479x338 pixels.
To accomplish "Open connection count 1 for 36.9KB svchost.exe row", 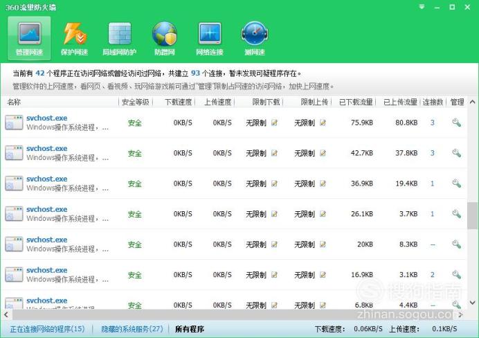I will pos(432,184).
